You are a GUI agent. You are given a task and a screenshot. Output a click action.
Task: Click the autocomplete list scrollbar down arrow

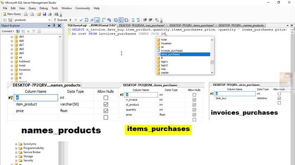[x=212, y=72]
